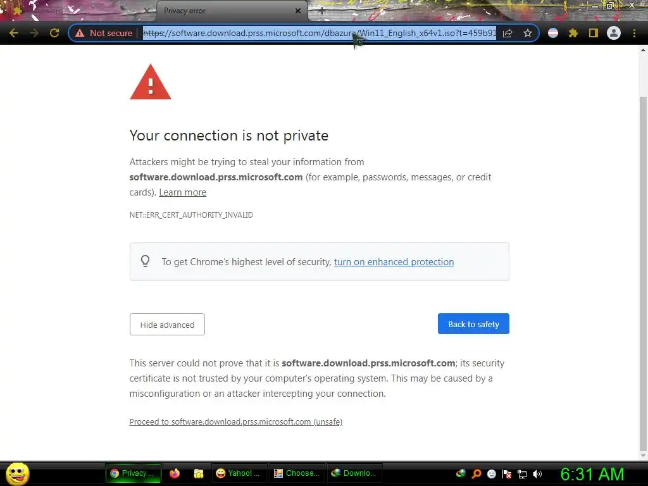Image resolution: width=648 pixels, height=486 pixels.
Task: Open the network connection tray icon
Action: (x=522, y=474)
